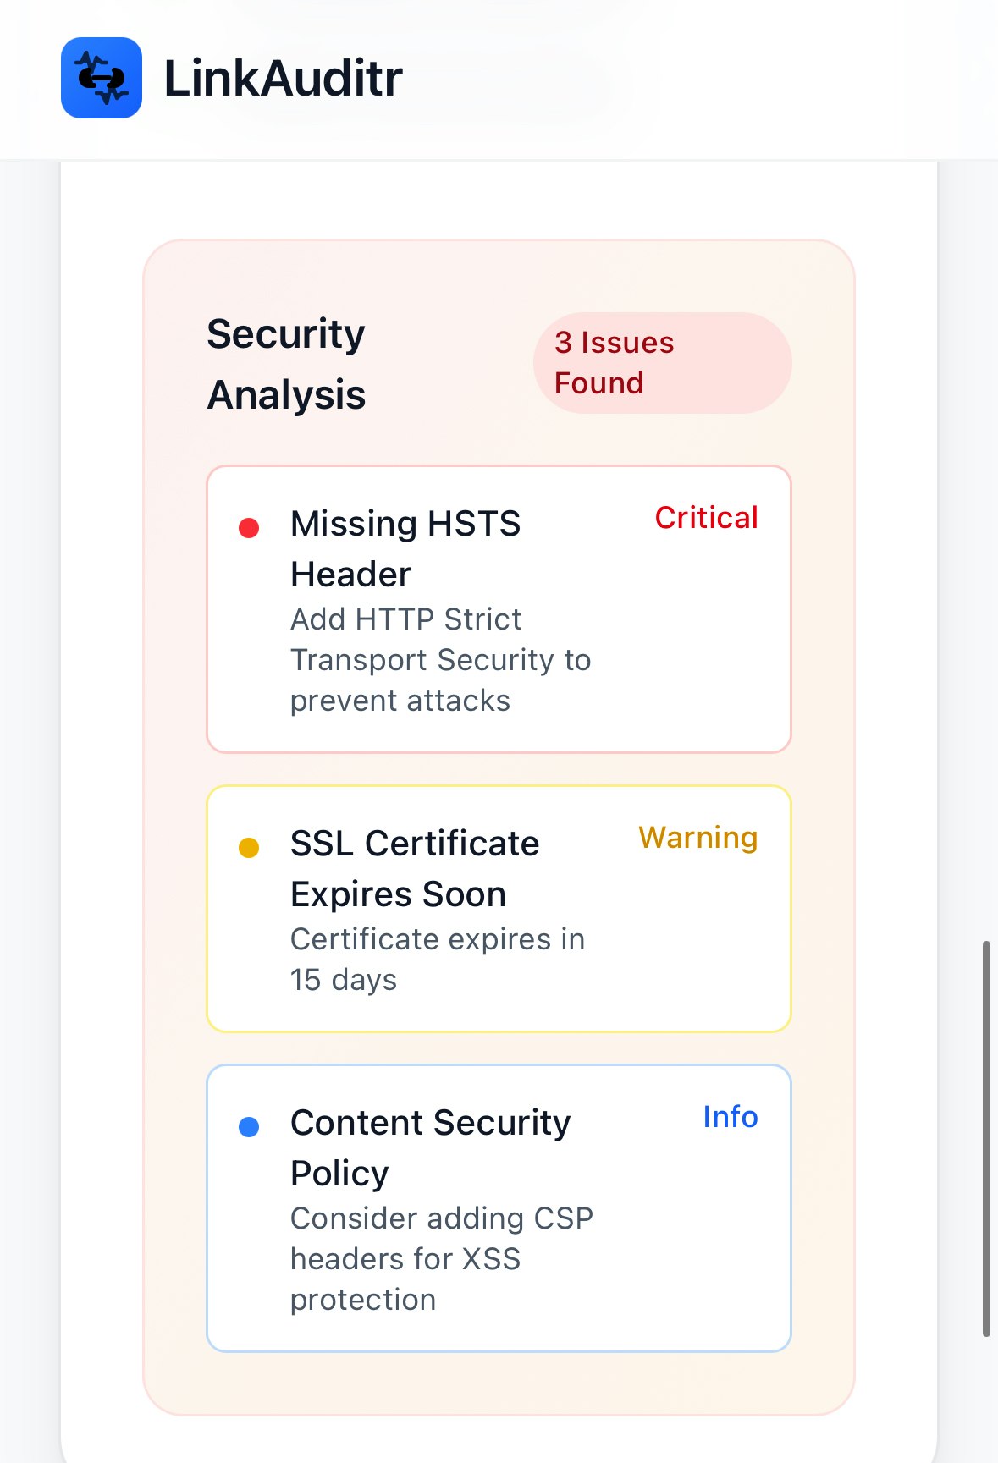Image resolution: width=998 pixels, height=1463 pixels.
Task: Open the LinkAuditr brand name link
Action: pyautogui.click(x=283, y=79)
